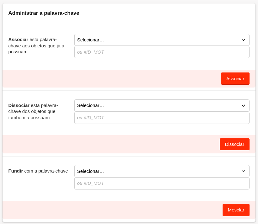This screenshot has width=258, height=224.
Task: Click the pink bar left of Associar button
Action: click(110, 78)
